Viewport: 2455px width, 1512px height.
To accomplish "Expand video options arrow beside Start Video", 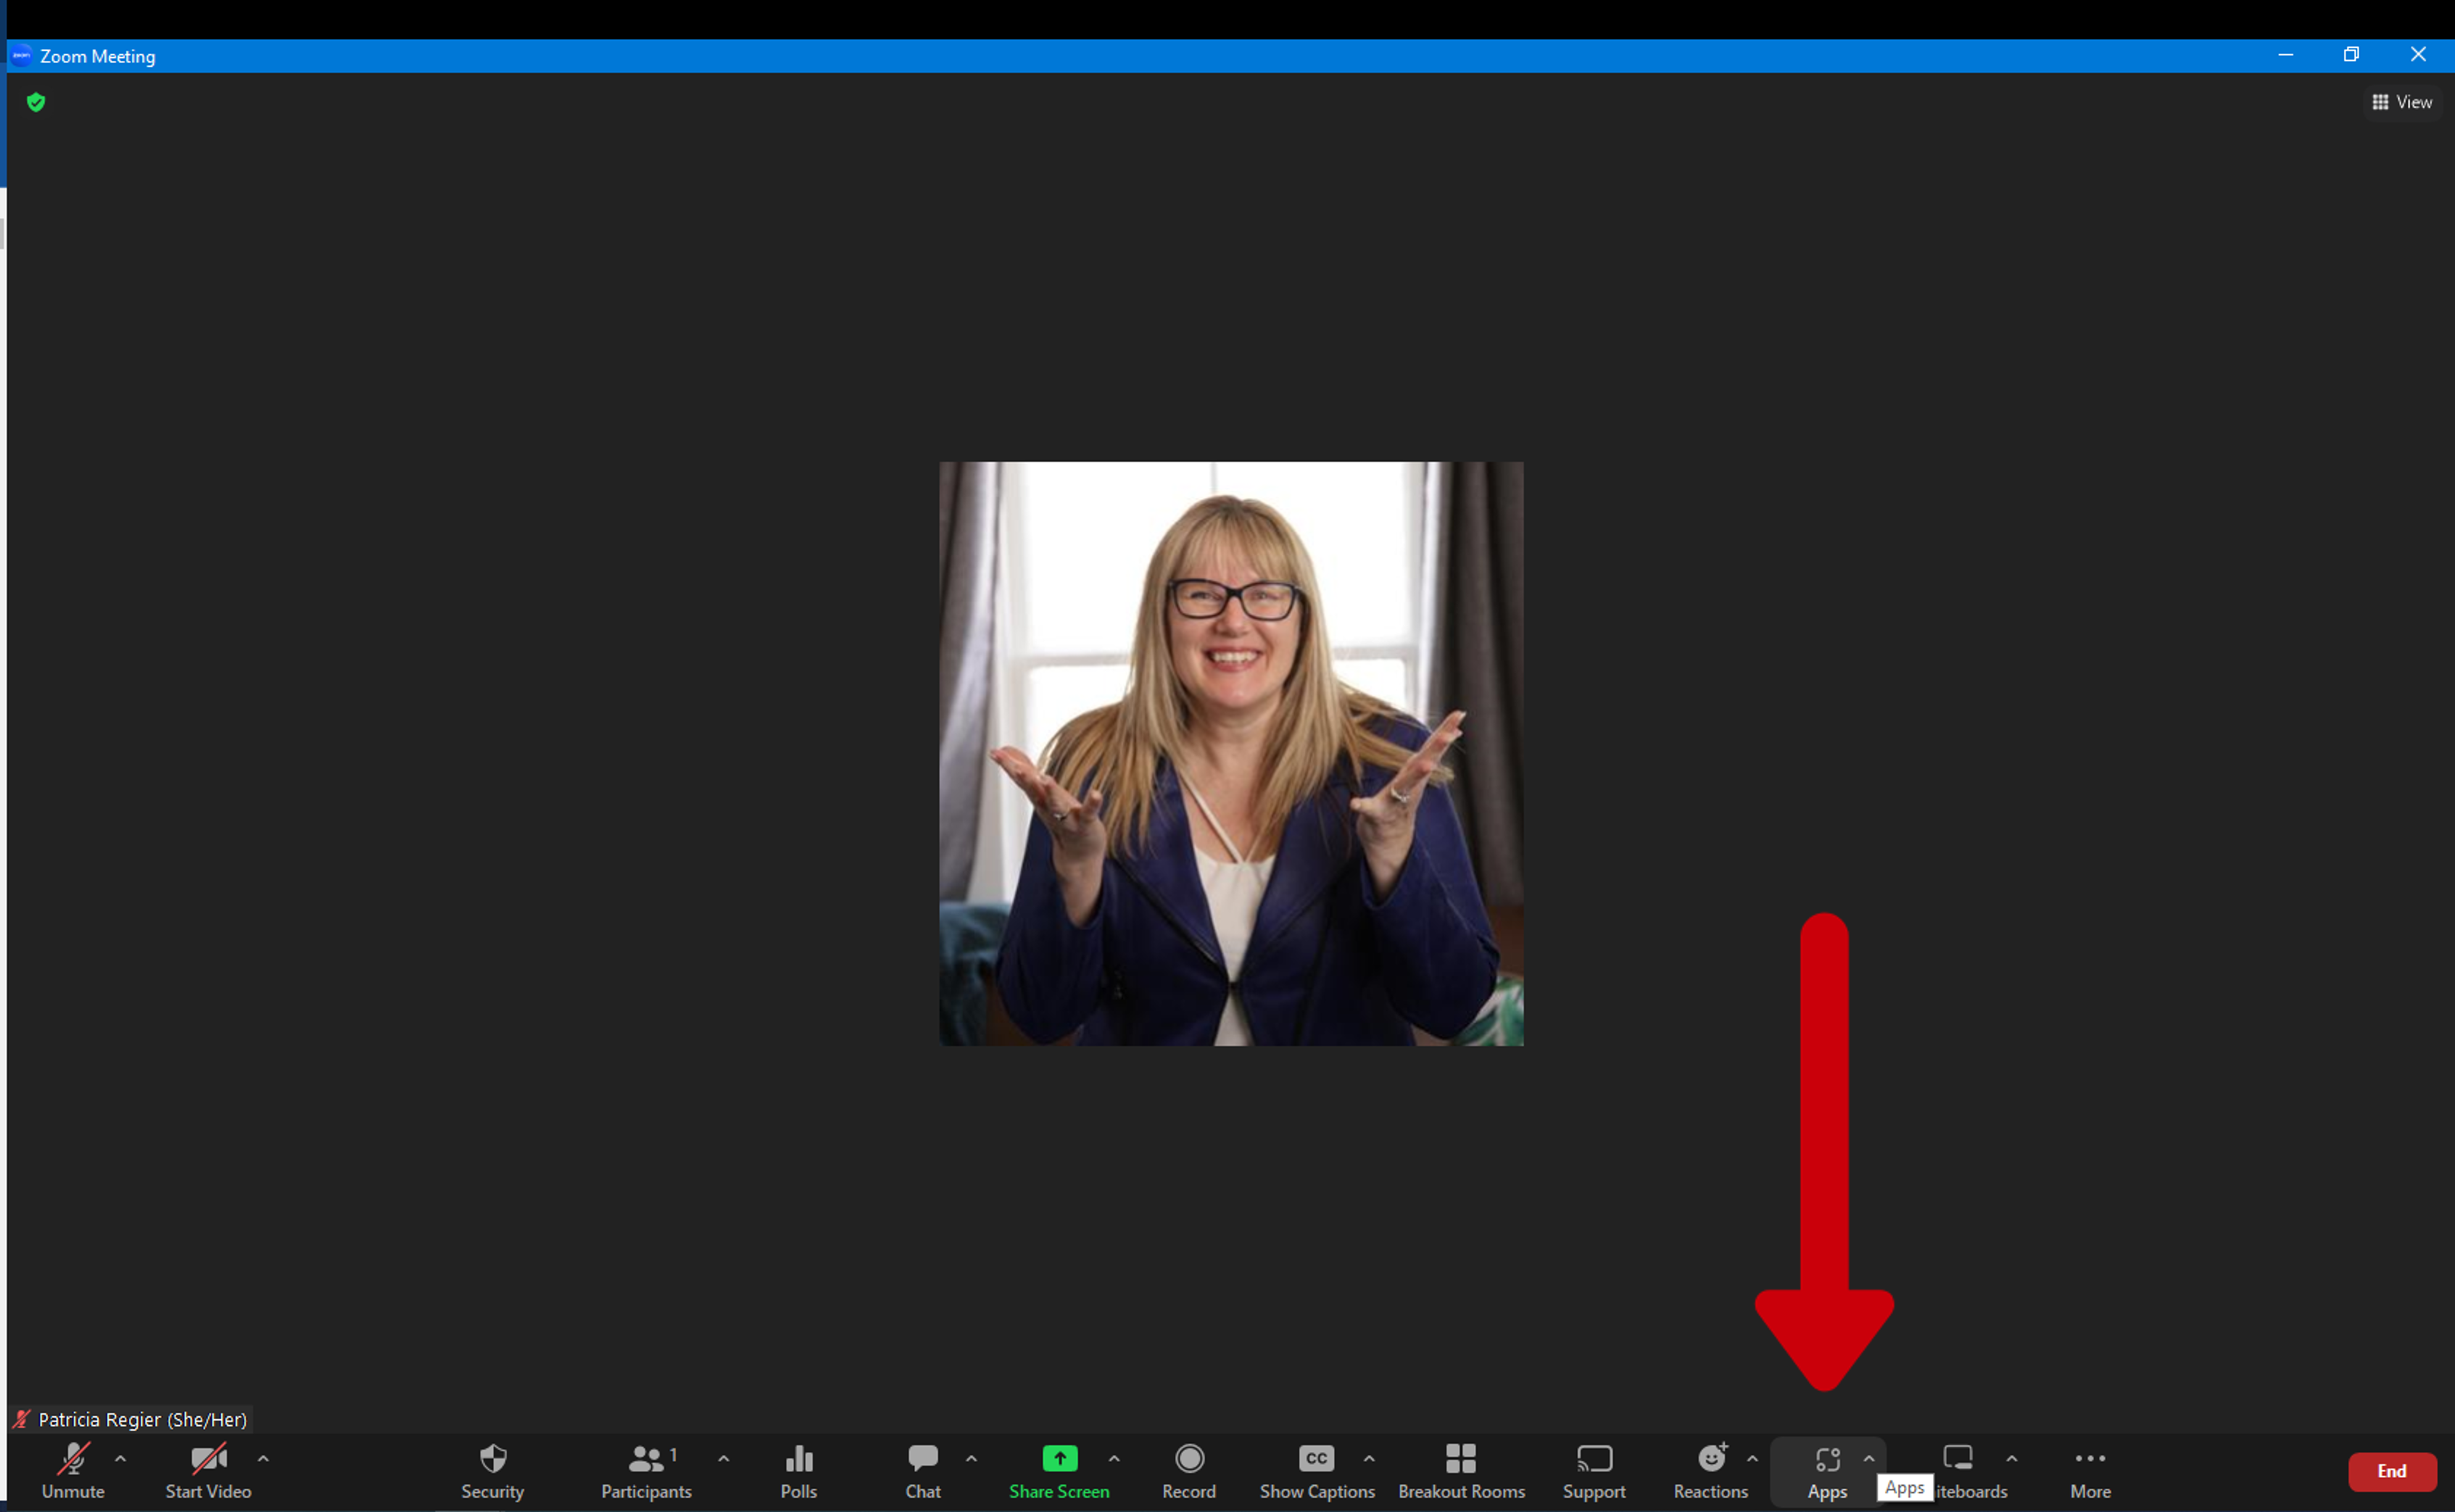I will point(263,1459).
